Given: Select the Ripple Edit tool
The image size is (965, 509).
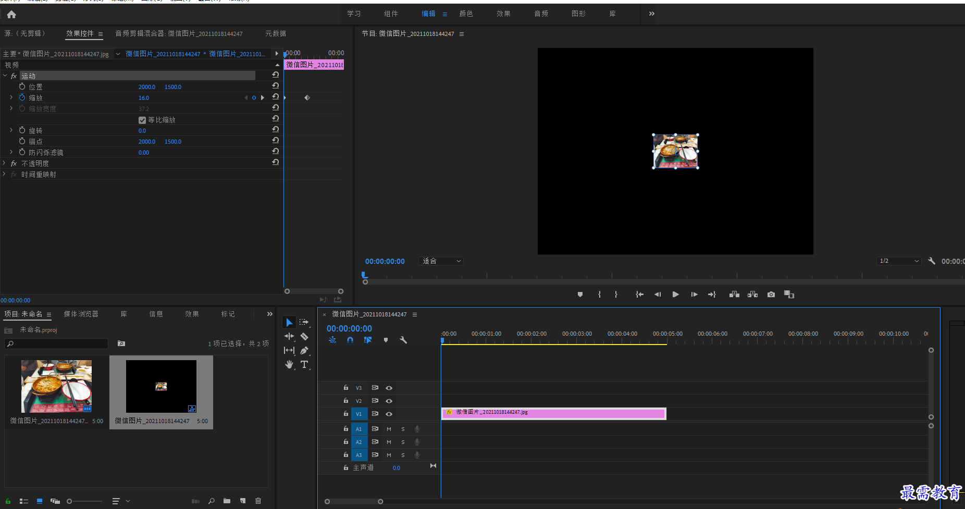Looking at the screenshot, I should tap(289, 337).
